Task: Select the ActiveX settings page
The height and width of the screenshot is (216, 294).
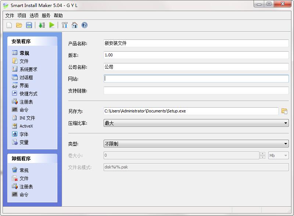Action: click(x=26, y=126)
